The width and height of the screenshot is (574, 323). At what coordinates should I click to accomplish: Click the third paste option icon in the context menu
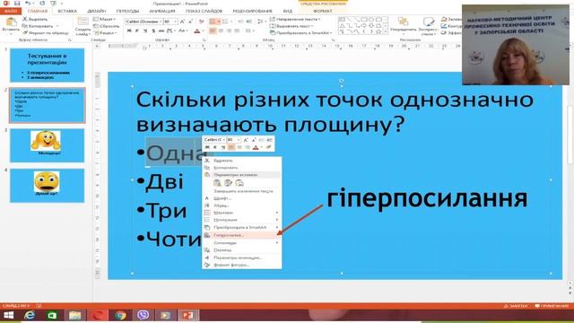[239, 183]
